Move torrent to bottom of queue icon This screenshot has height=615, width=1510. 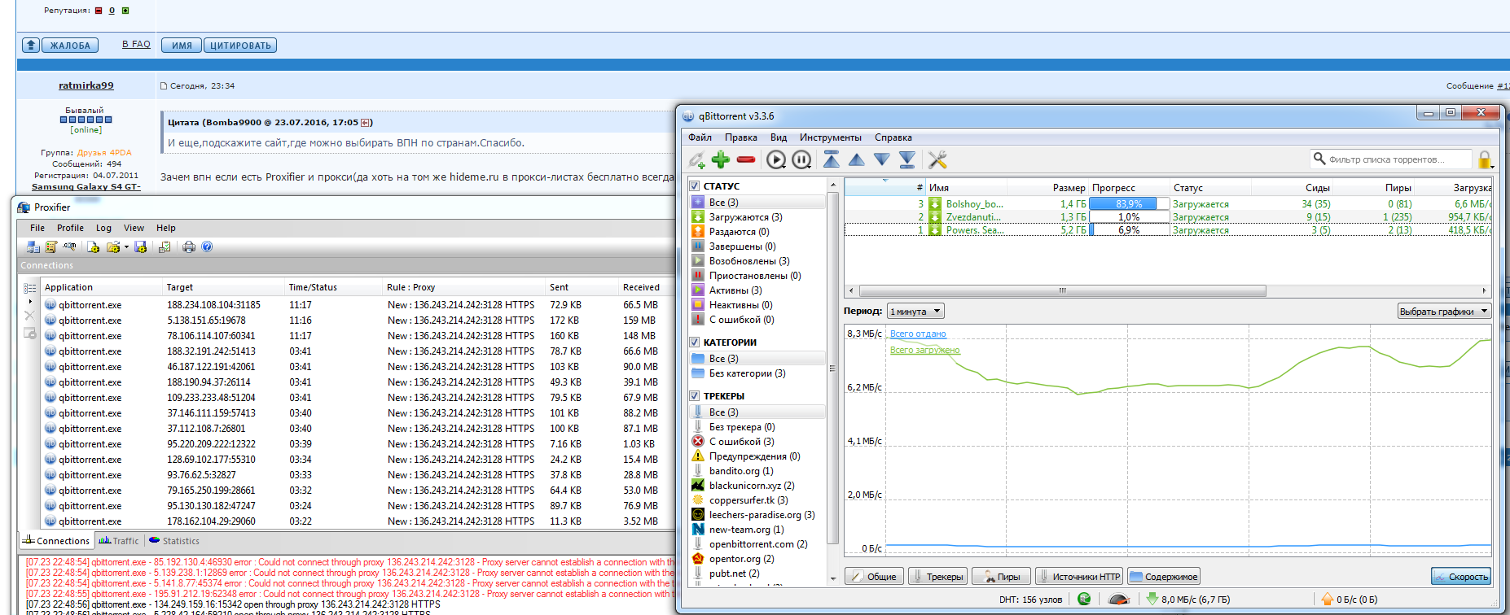tap(907, 159)
